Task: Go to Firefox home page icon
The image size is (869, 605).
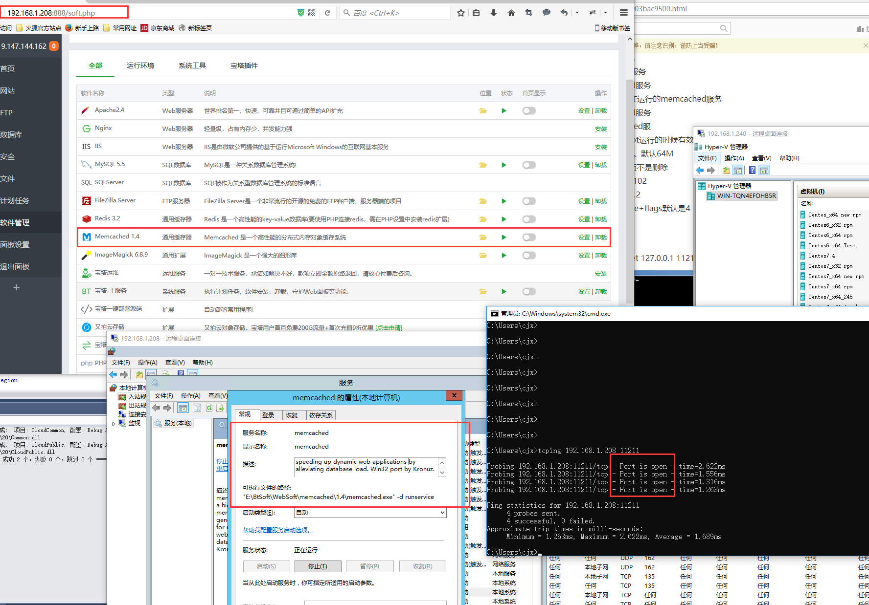Action: click(x=511, y=13)
